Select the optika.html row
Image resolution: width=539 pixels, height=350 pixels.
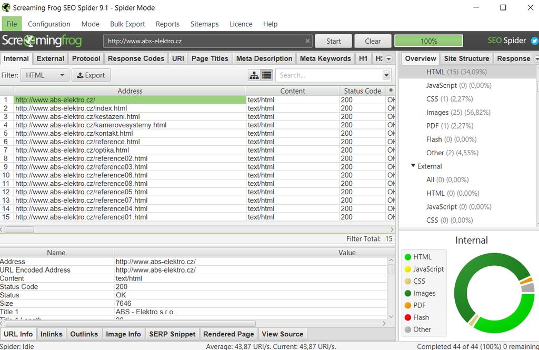[197, 150]
